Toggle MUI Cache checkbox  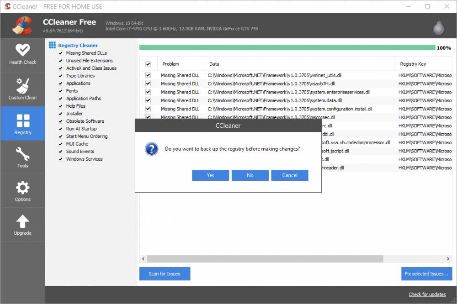[61, 144]
